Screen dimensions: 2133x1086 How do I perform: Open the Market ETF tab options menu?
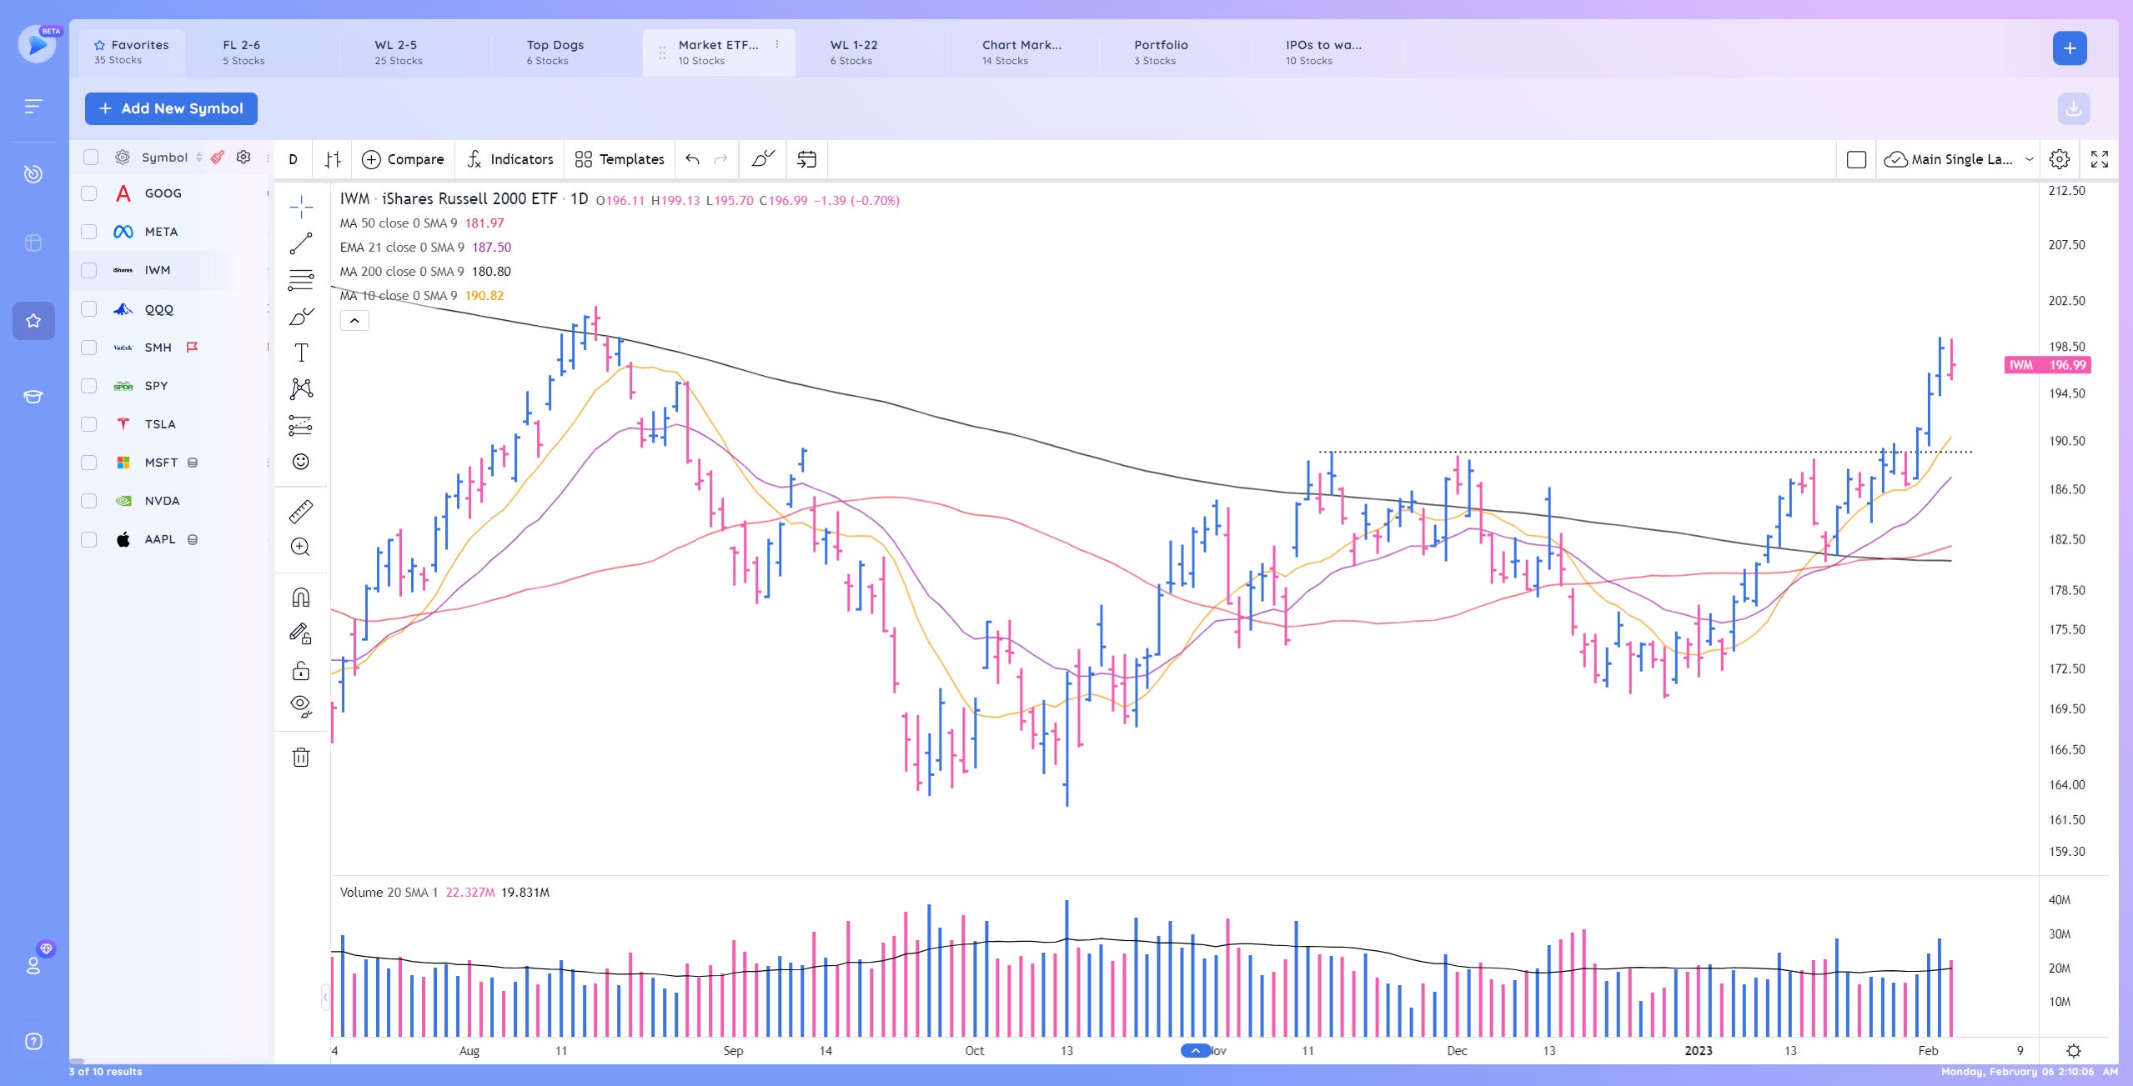777,45
